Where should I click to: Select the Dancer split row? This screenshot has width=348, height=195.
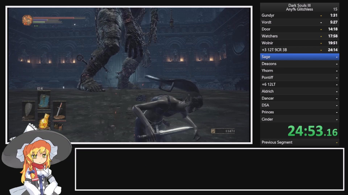click(299, 98)
